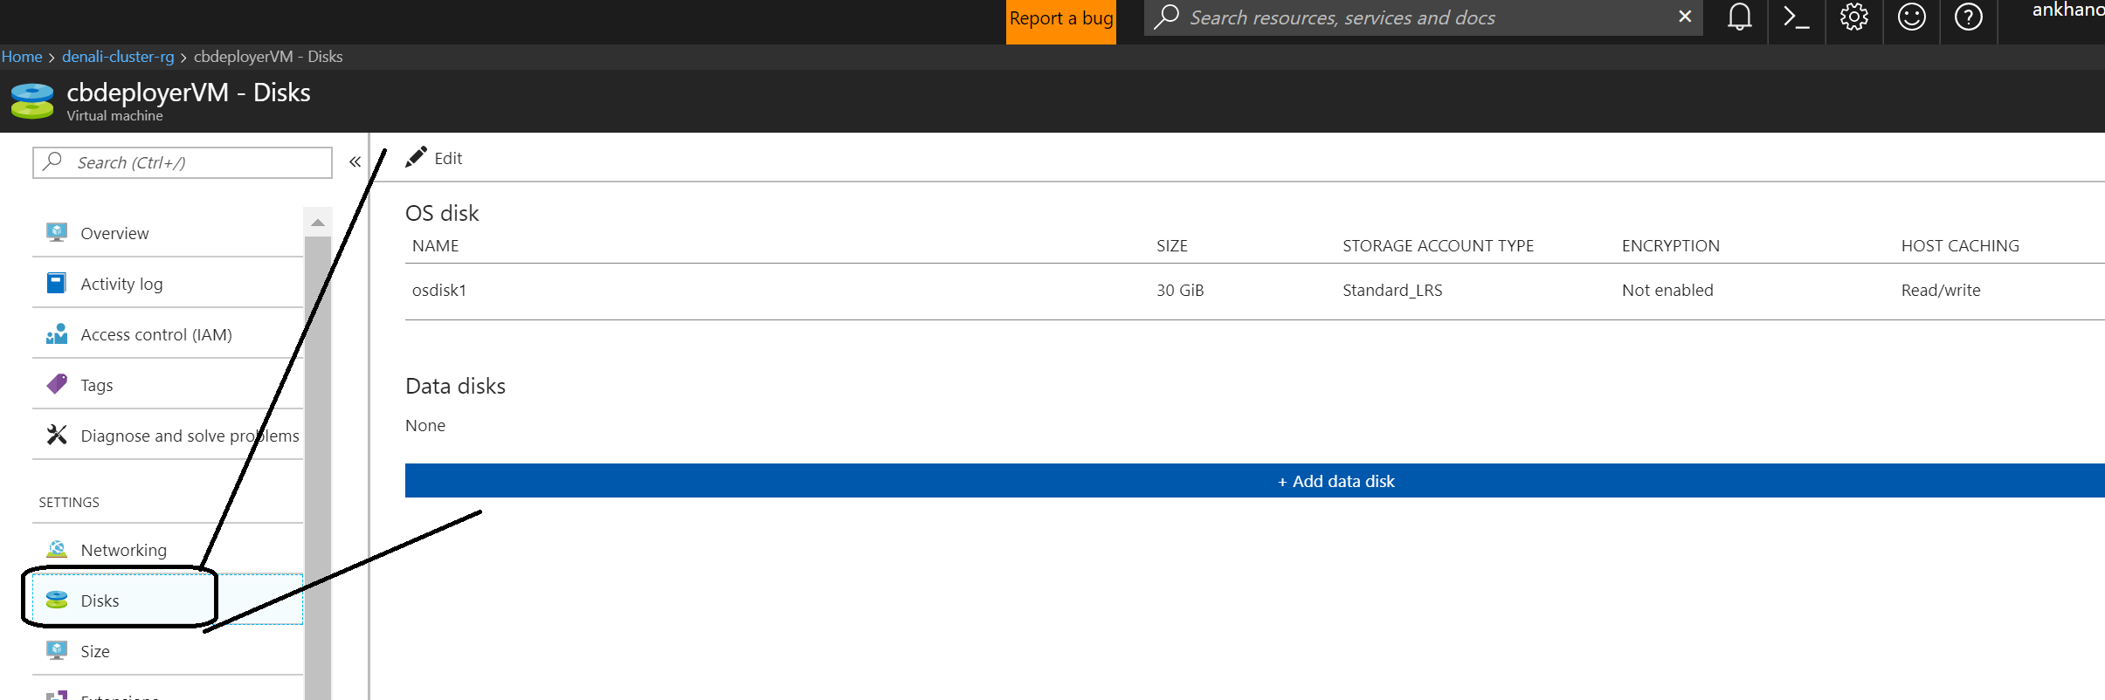Click the Activity log book icon
Image resolution: width=2105 pixels, height=700 pixels.
click(x=56, y=283)
